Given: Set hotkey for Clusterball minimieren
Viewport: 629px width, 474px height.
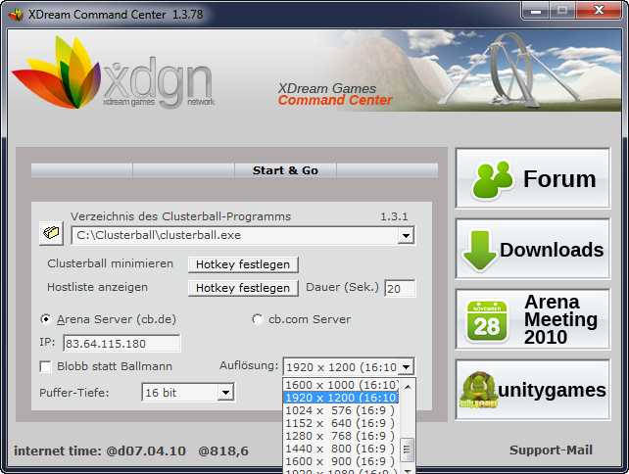Looking at the screenshot, I should 243,264.
